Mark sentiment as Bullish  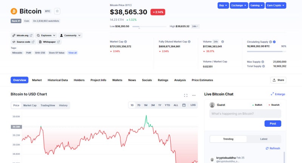point(257,105)
